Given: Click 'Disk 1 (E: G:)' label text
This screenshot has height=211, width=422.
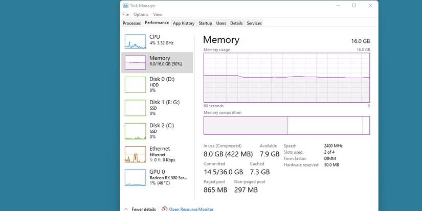Looking at the screenshot, I should tap(164, 102).
